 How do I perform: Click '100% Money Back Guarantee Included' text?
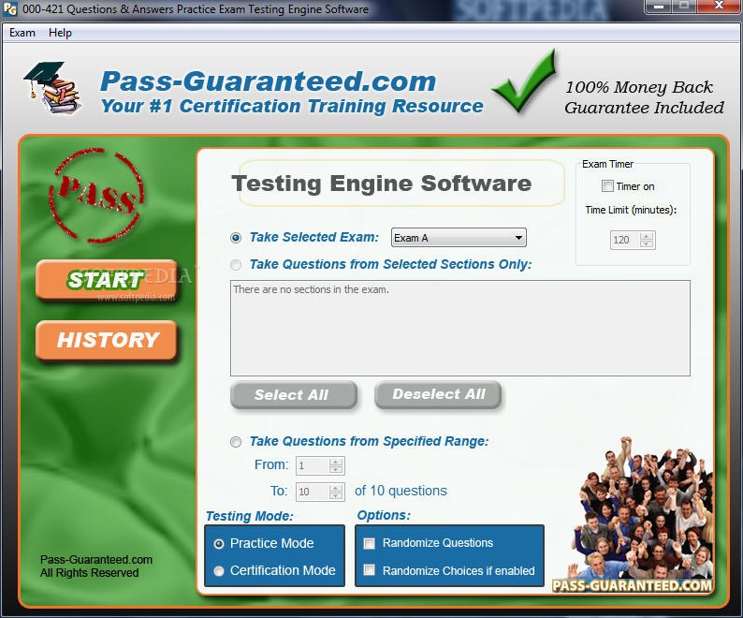(644, 97)
